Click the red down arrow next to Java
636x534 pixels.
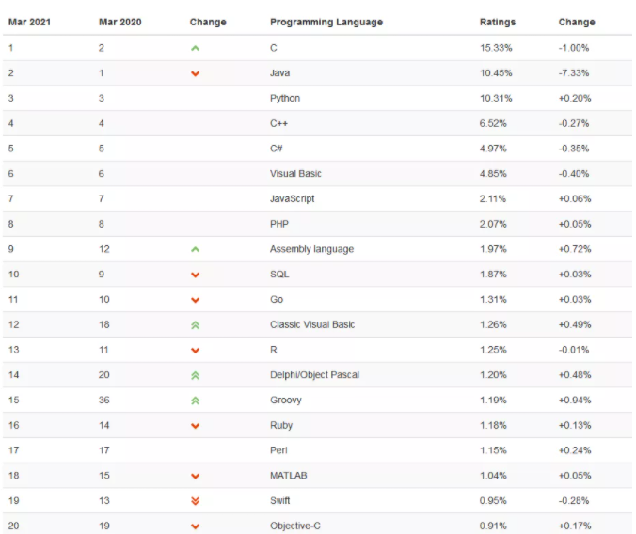point(195,73)
